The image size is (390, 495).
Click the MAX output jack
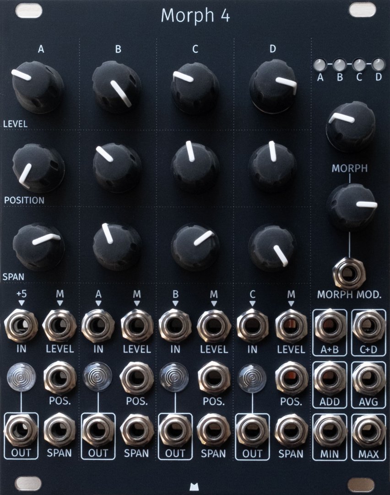coord(368,431)
